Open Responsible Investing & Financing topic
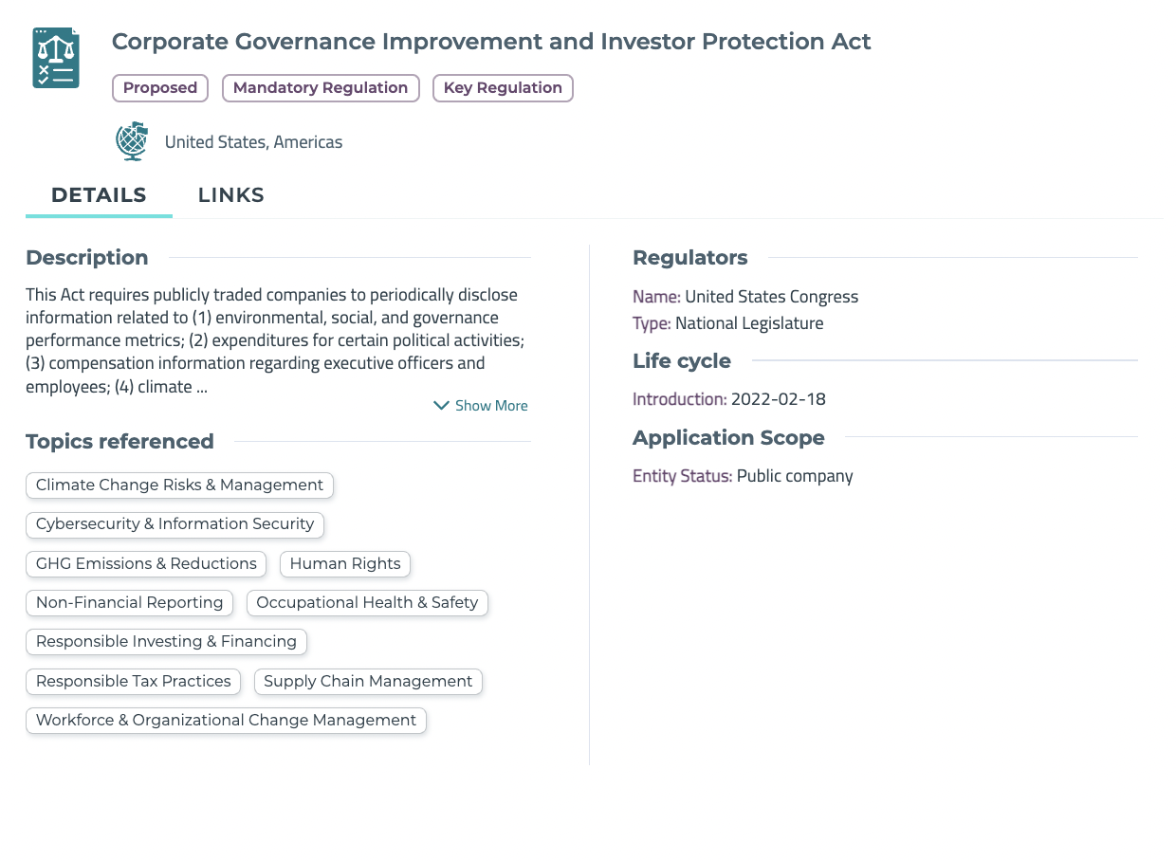1176x861 pixels. click(166, 642)
